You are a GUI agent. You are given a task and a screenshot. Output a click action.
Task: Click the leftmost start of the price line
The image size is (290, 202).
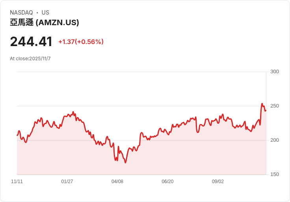(17, 135)
